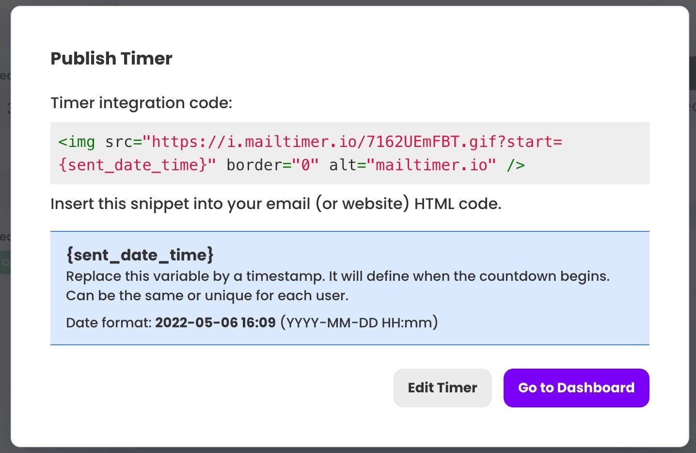Image resolution: width=696 pixels, height=453 pixels.
Task: Click the border="0" attribute in the code
Action: [272, 165]
